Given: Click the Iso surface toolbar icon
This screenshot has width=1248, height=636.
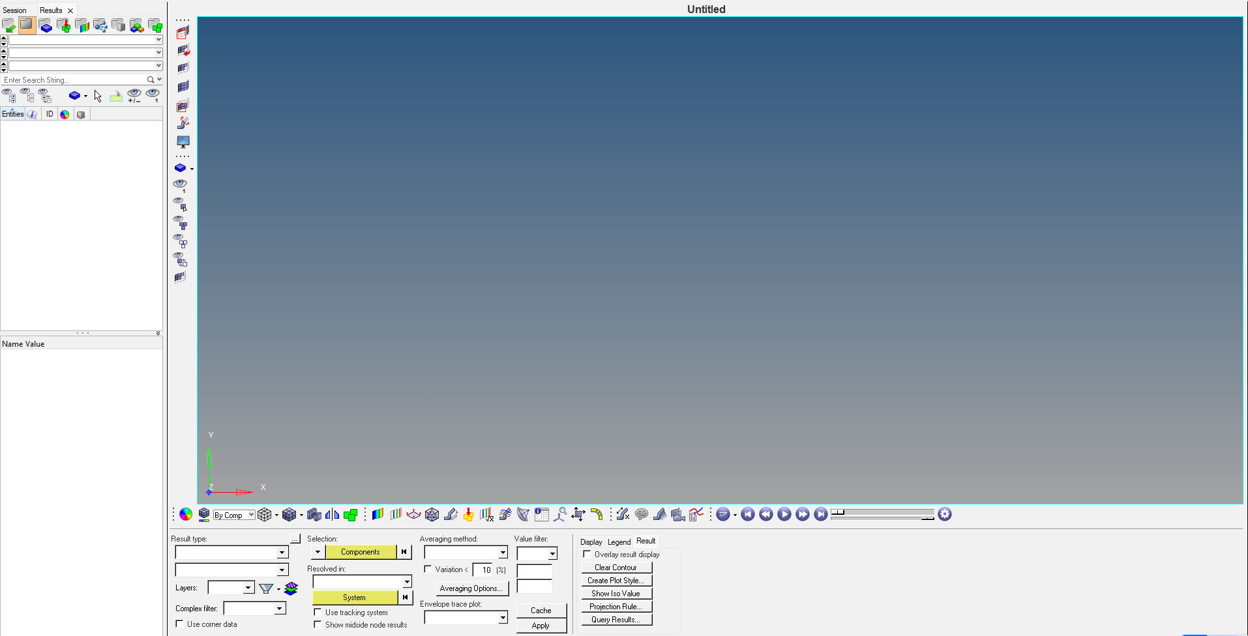Looking at the screenshot, I should [395, 515].
